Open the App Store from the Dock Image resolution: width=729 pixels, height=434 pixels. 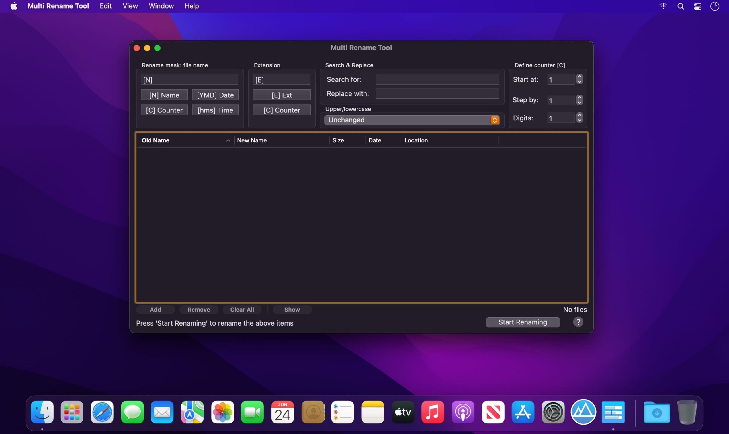tap(523, 412)
